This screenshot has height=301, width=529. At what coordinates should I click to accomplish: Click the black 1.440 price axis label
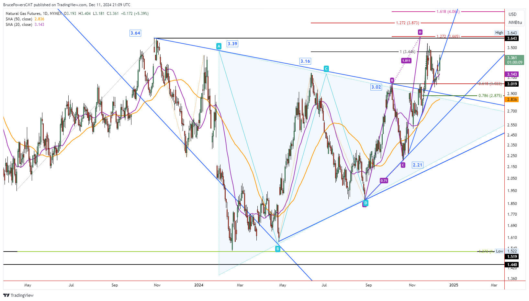click(x=512, y=265)
